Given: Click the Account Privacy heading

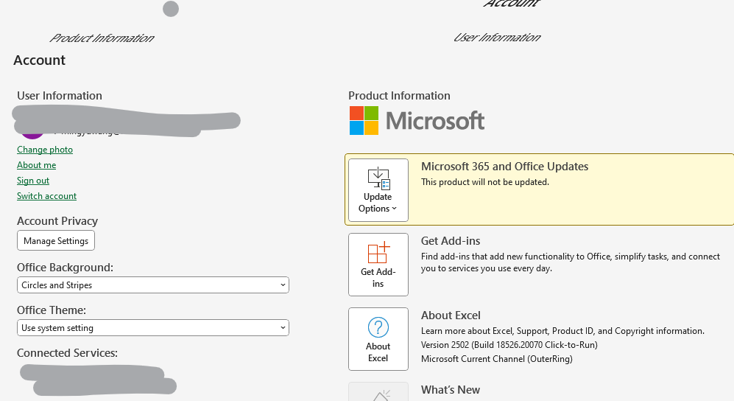Looking at the screenshot, I should click(57, 220).
